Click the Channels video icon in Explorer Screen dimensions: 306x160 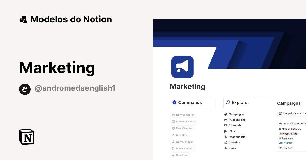[x=226, y=125]
